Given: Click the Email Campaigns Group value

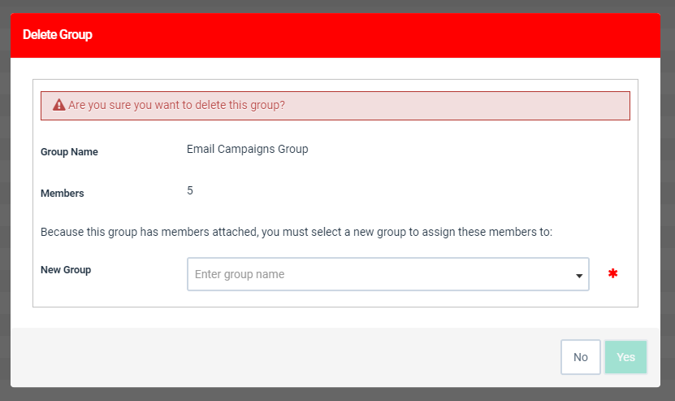Looking at the screenshot, I should click(x=247, y=149).
